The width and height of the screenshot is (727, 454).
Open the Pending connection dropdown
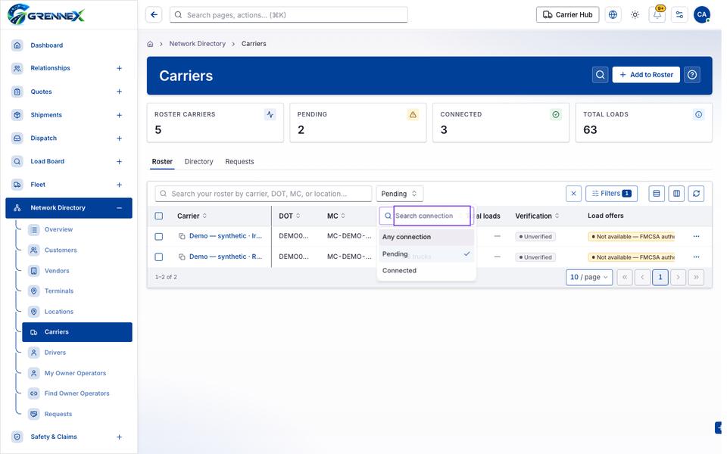[x=399, y=194]
